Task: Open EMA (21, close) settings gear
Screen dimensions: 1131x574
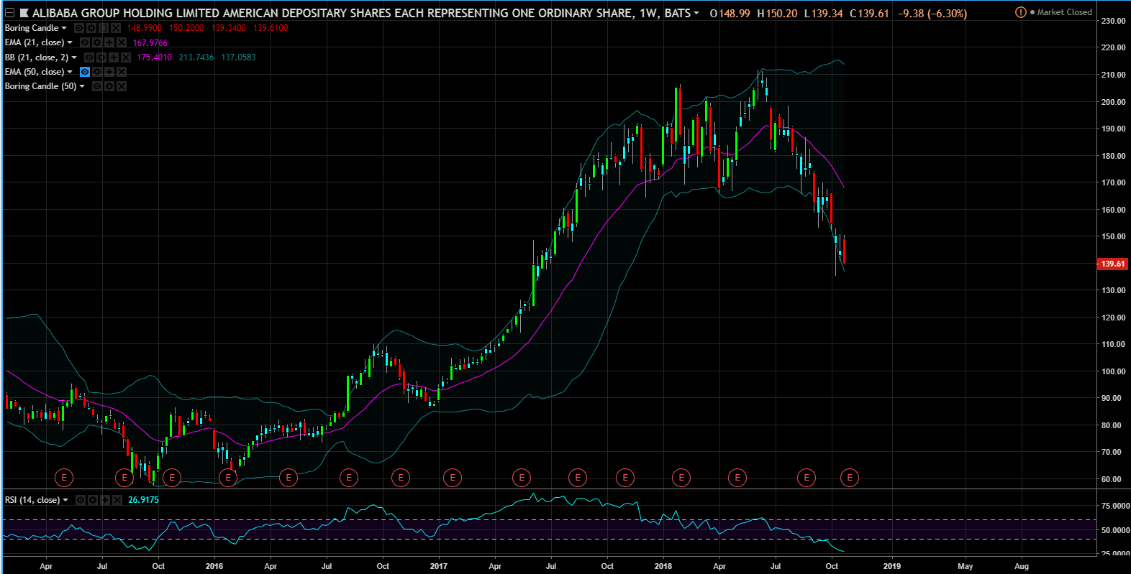Action: [x=97, y=42]
